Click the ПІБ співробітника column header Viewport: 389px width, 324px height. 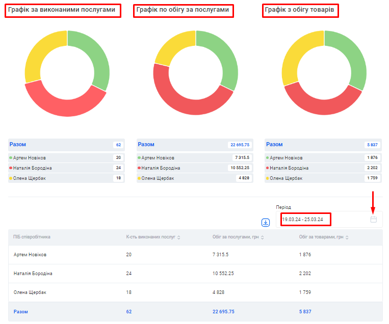(x=32, y=237)
